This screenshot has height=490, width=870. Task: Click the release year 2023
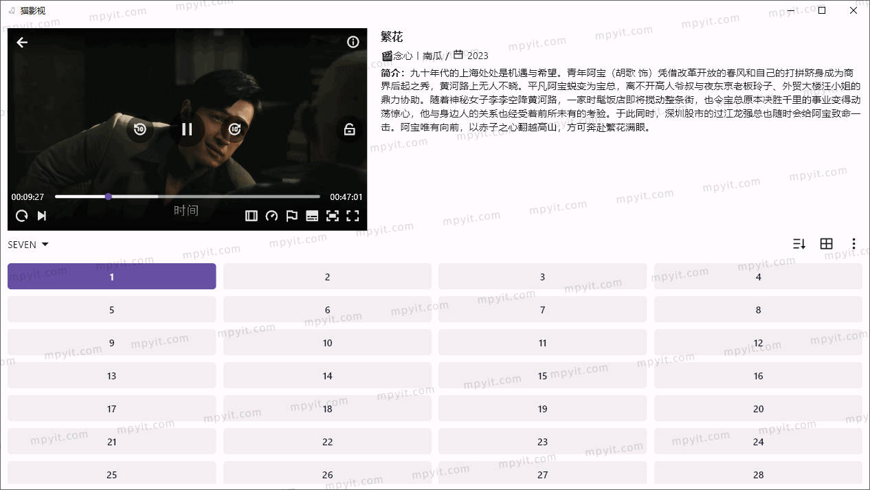click(478, 56)
